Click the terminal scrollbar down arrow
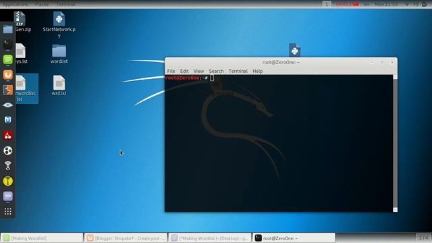The image size is (432, 243). pos(395,210)
